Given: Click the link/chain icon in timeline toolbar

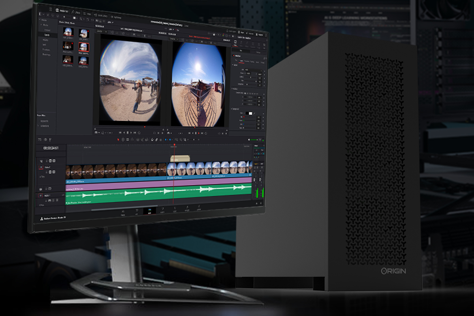Looking at the screenshot, I should point(156,140).
